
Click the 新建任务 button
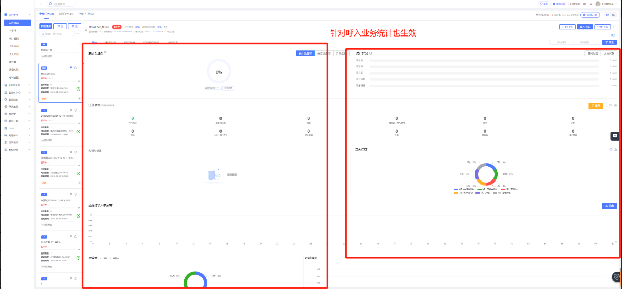tap(45, 26)
